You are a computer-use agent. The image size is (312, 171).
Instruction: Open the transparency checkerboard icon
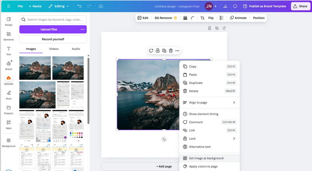point(222,18)
